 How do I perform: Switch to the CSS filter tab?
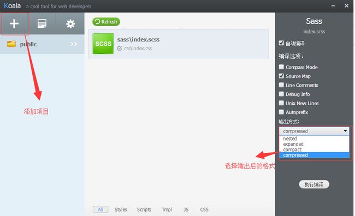click(204, 209)
